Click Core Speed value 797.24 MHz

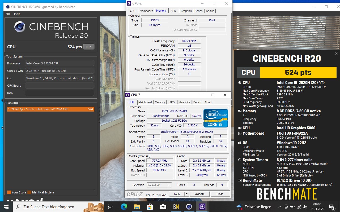tap(160, 161)
